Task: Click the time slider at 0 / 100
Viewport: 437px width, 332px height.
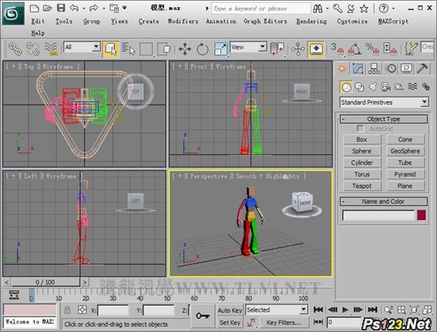Action: [x=45, y=282]
